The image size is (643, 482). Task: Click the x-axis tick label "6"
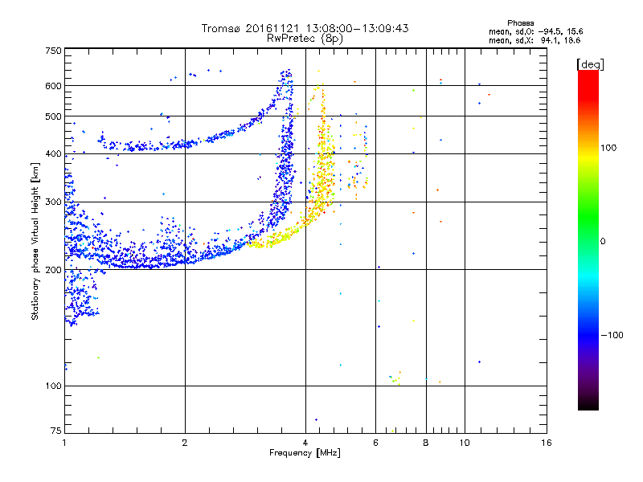click(x=375, y=443)
